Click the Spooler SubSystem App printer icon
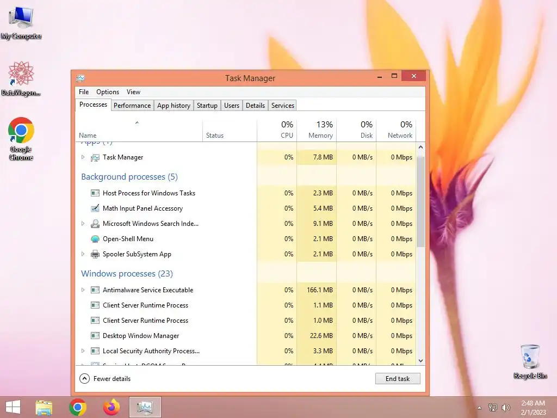The image size is (557, 418). coord(95,254)
